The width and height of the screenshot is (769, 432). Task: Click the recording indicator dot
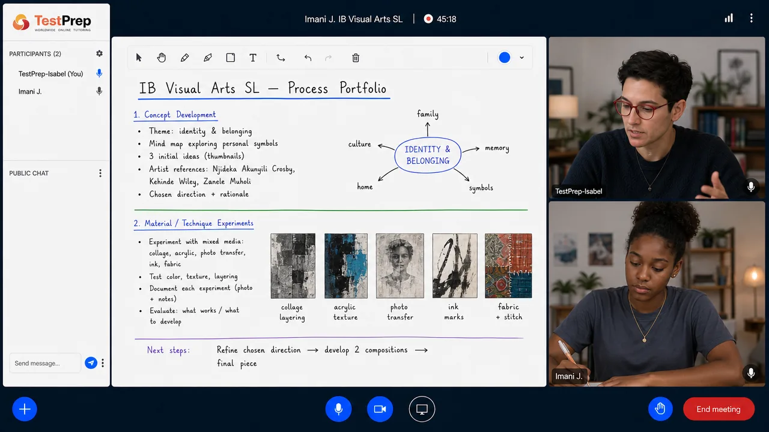click(x=428, y=19)
